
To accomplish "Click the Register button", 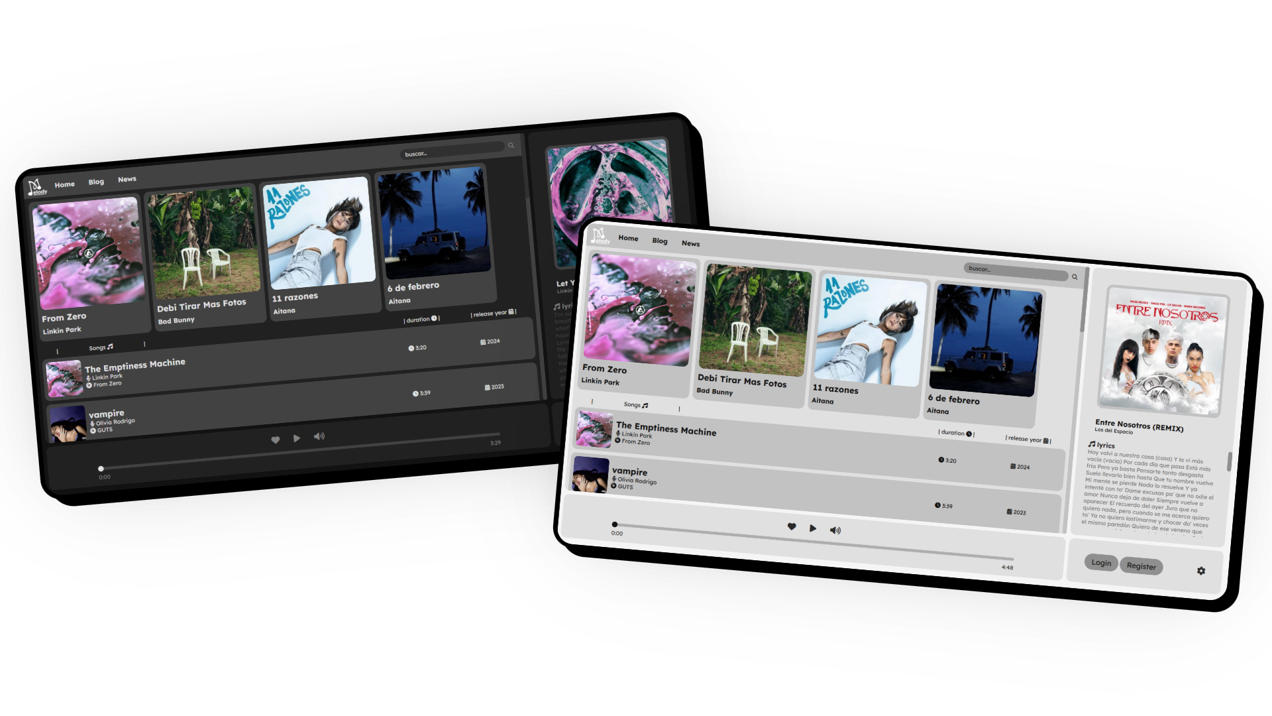I will tap(1141, 566).
